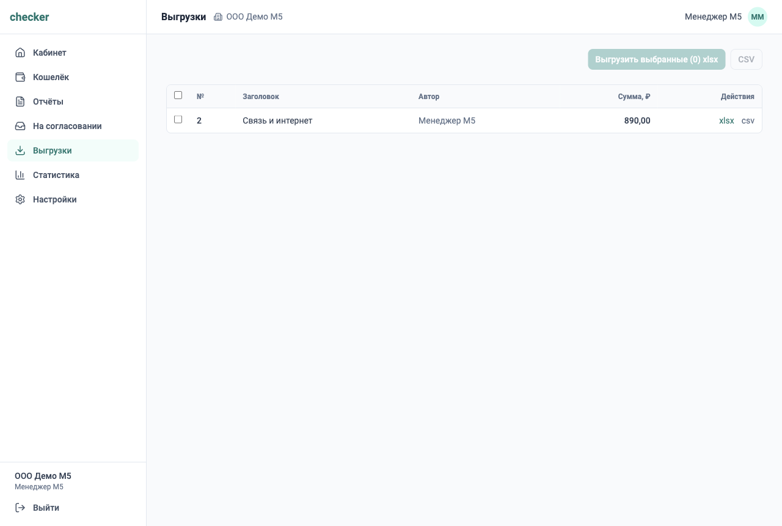
Task: Click the checker logo
Action: pos(29,17)
